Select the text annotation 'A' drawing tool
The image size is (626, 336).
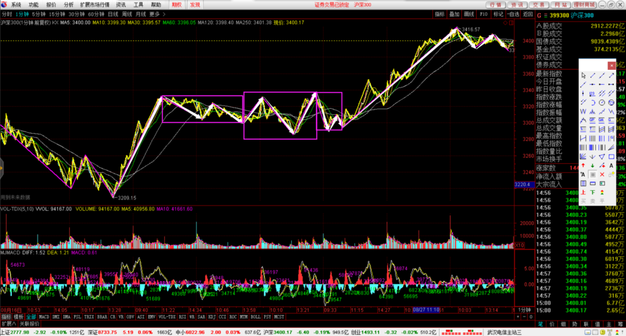pos(611,165)
